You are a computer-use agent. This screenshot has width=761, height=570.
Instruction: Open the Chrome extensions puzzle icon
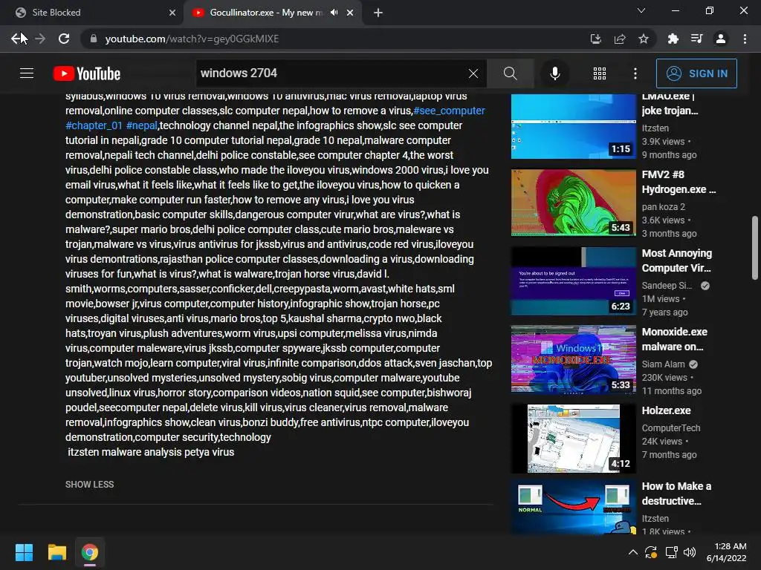(x=673, y=39)
